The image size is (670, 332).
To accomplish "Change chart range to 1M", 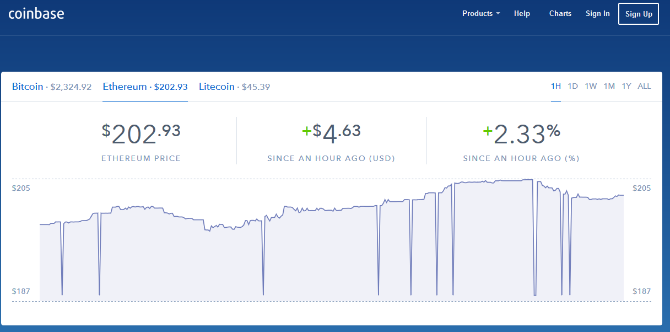I will [x=609, y=86].
